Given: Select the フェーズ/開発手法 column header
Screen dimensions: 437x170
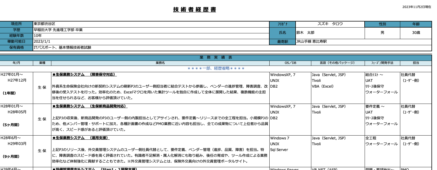Looking at the screenshot, I should 382,63.
